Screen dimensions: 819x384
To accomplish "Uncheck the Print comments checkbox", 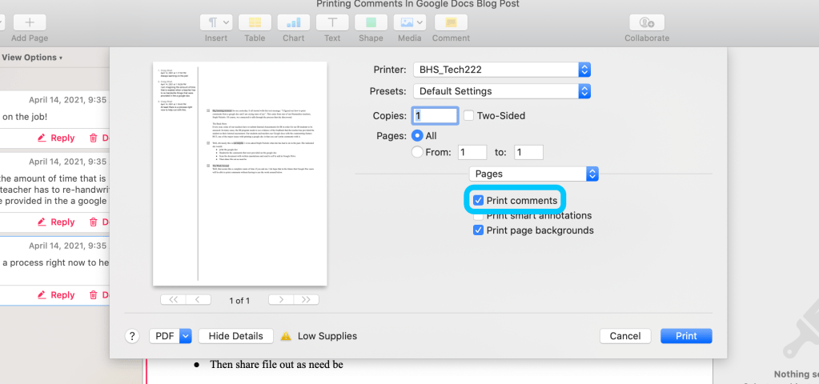I will point(479,201).
